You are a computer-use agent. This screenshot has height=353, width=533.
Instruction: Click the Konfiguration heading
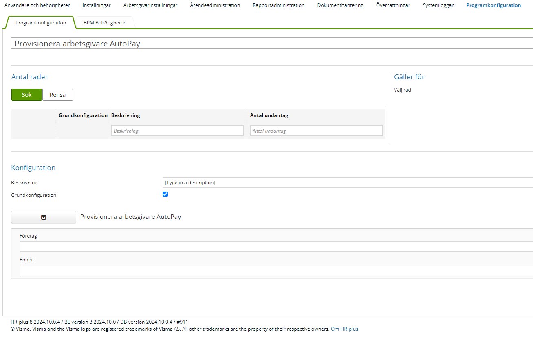pyautogui.click(x=33, y=168)
